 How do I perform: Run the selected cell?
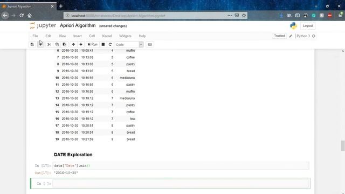pyautogui.click(x=93, y=44)
